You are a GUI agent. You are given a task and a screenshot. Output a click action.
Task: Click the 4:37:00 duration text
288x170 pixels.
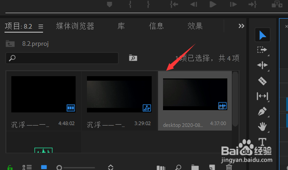218,123
